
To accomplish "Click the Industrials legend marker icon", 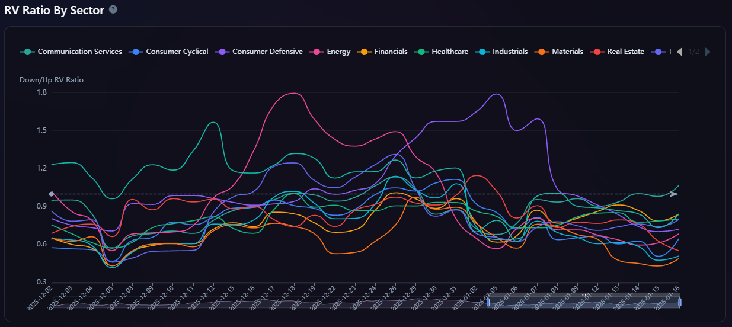I will point(482,52).
